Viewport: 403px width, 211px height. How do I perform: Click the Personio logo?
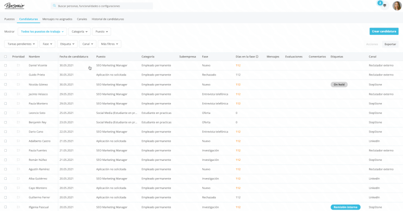pyautogui.click(x=14, y=5)
